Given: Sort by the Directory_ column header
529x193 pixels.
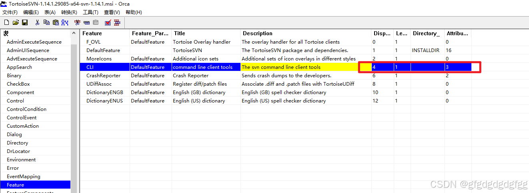Looking at the screenshot, I should (428, 33).
